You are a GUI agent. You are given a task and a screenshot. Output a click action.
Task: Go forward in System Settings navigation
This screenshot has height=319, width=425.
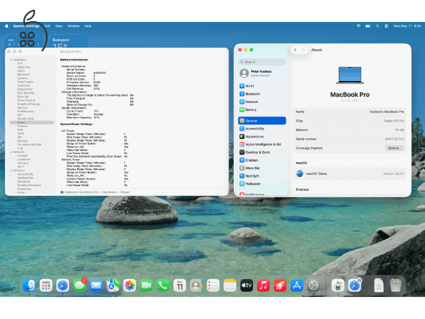click(x=304, y=50)
